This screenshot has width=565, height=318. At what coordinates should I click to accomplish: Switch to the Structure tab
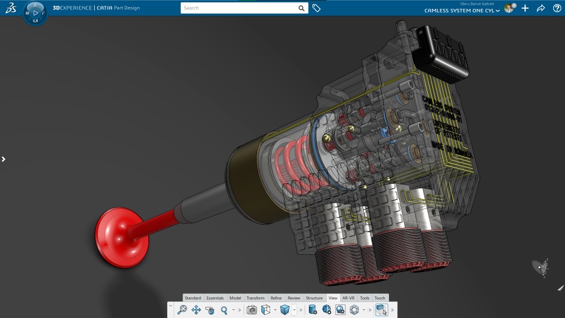(x=314, y=298)
